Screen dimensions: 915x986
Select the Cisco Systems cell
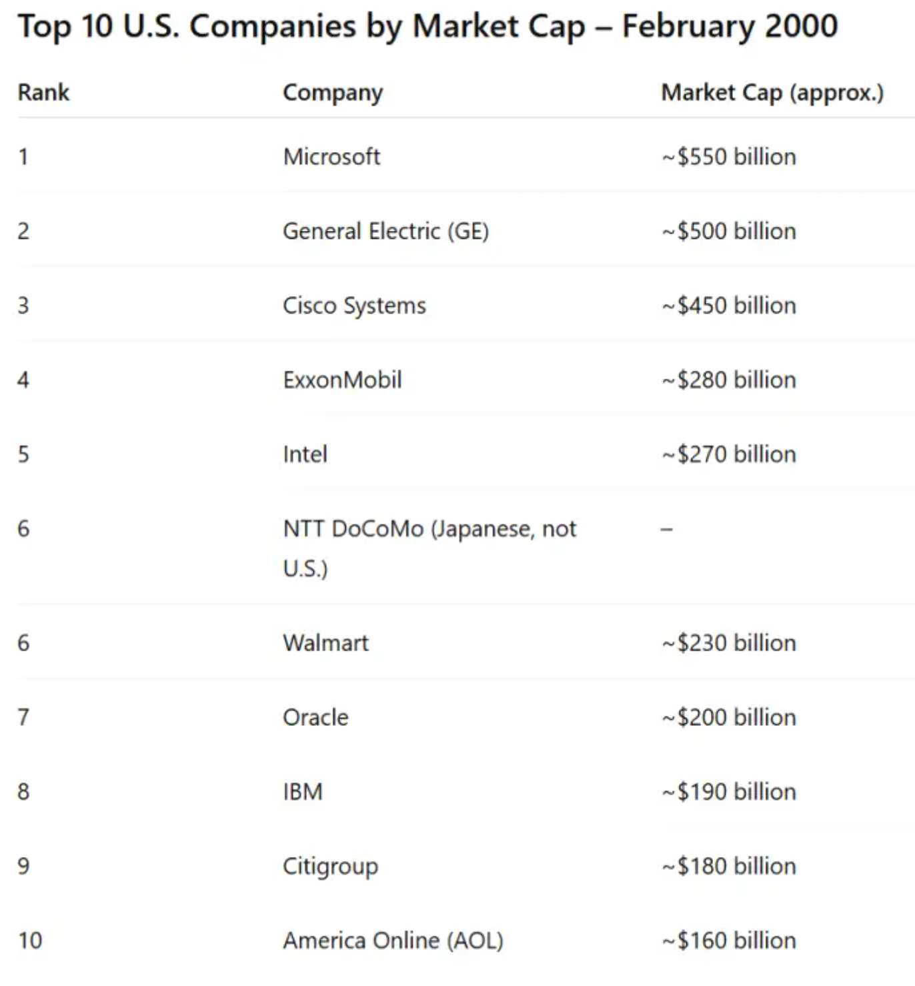point(354,306)
